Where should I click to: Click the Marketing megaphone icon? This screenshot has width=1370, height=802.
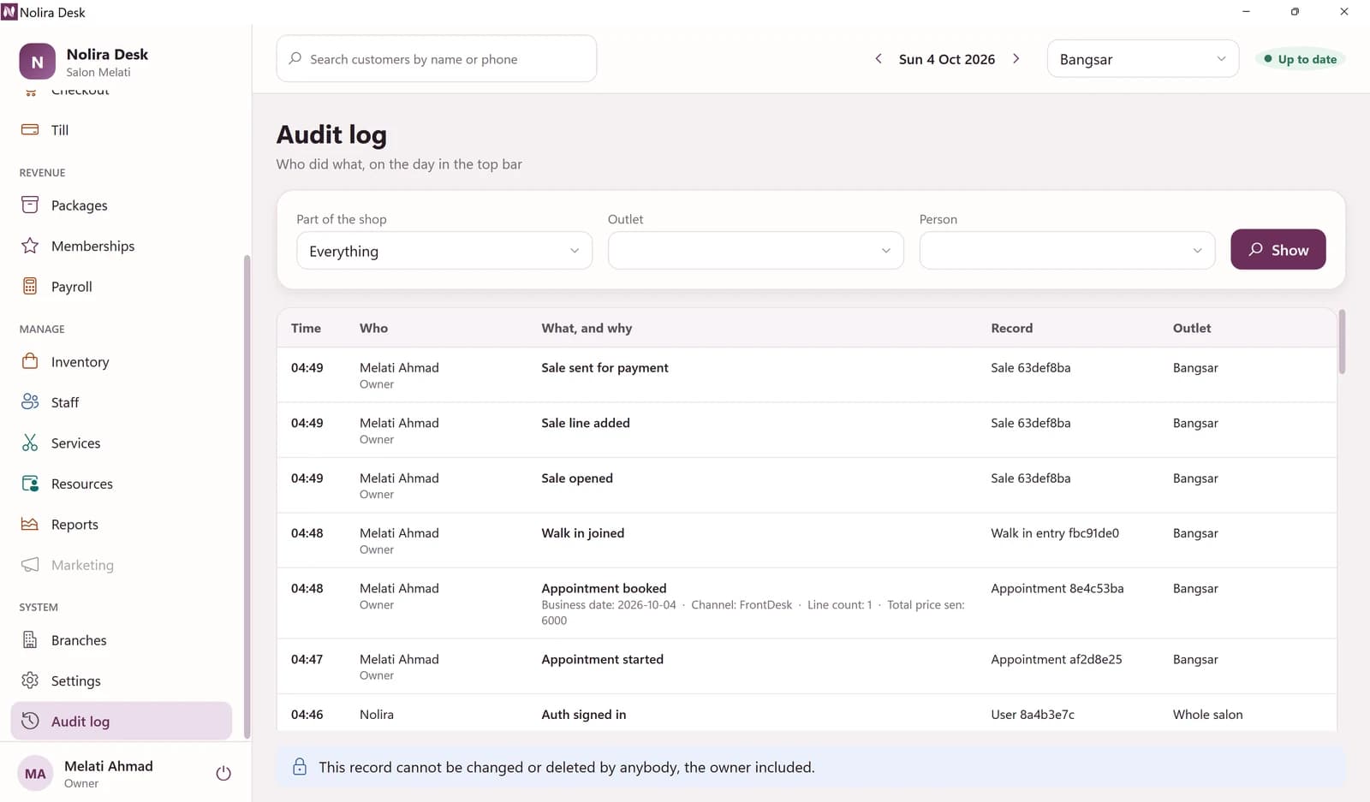[30, 565]
